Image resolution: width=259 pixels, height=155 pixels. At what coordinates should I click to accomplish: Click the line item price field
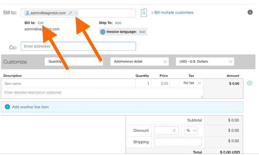click(160, 83)
